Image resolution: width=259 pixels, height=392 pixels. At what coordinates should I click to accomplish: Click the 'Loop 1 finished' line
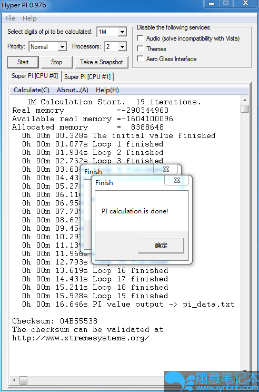point(93,144)
